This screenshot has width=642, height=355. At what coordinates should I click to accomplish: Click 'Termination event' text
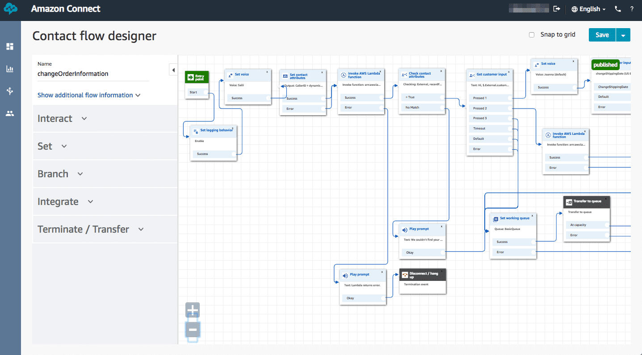coord(416,284)
